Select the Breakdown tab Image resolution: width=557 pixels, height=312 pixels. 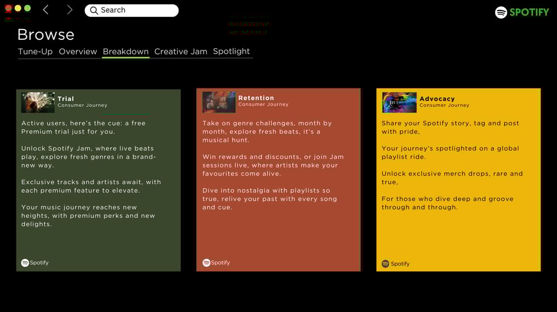click(x=126, y=51)
